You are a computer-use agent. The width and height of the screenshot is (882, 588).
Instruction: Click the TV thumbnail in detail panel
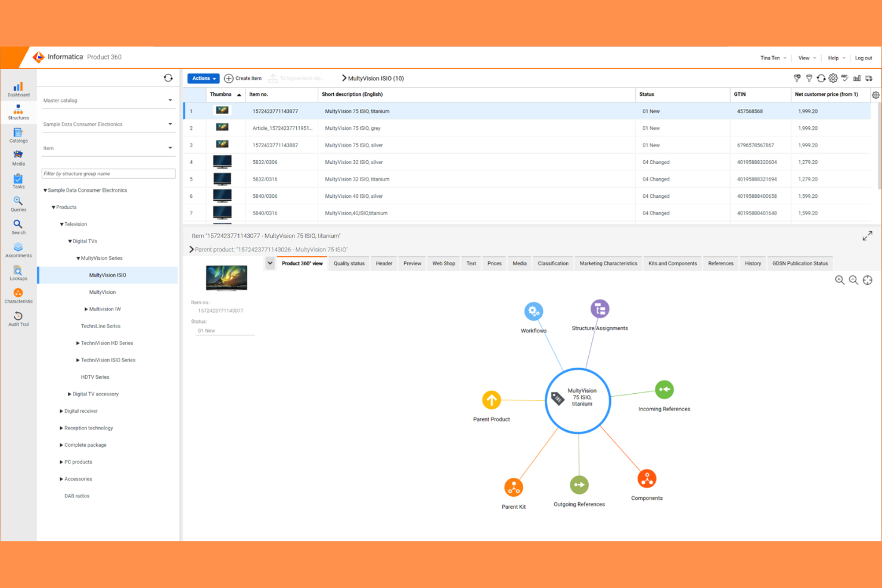coord(226,278)
